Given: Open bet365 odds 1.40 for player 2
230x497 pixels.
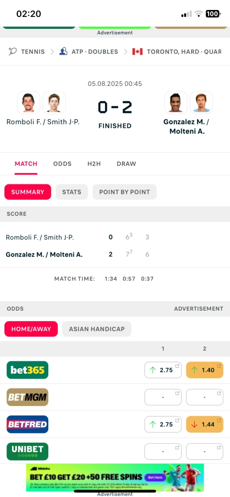Looking at the screenshot, I should (205, 370).
